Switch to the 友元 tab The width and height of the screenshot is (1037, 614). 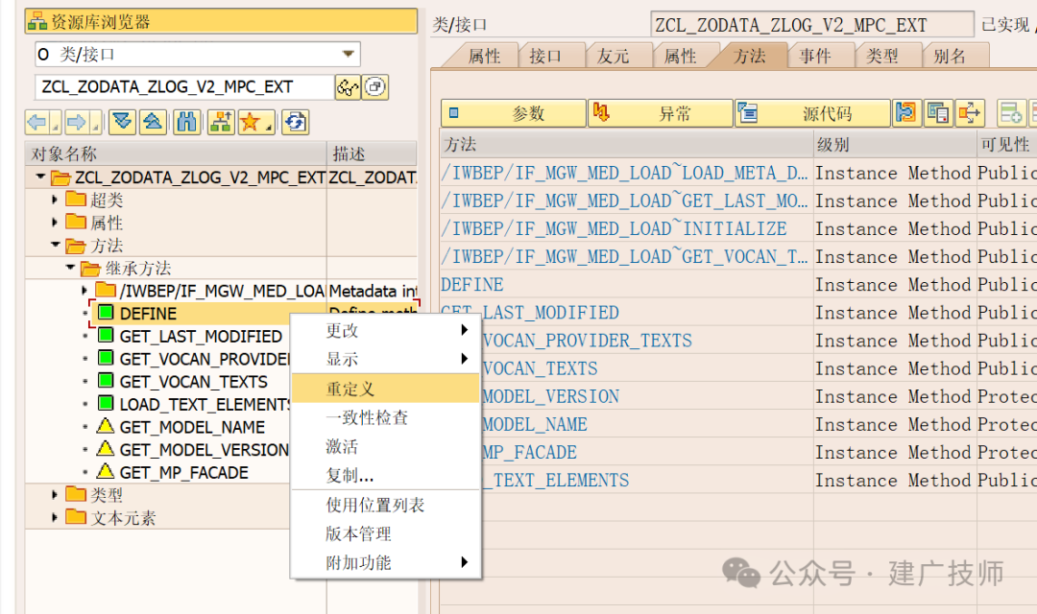(613, 57)
